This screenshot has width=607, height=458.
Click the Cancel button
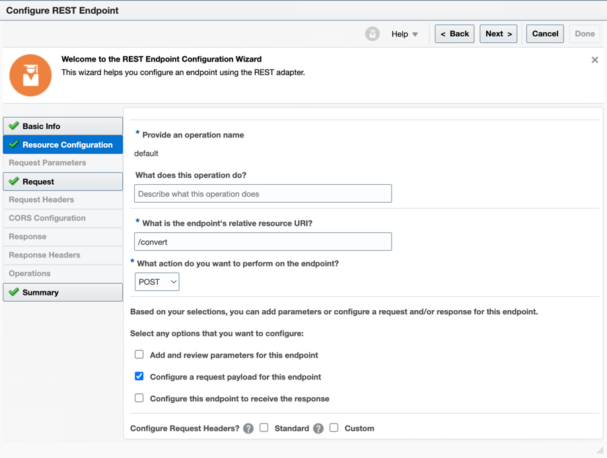click(544, 34)
